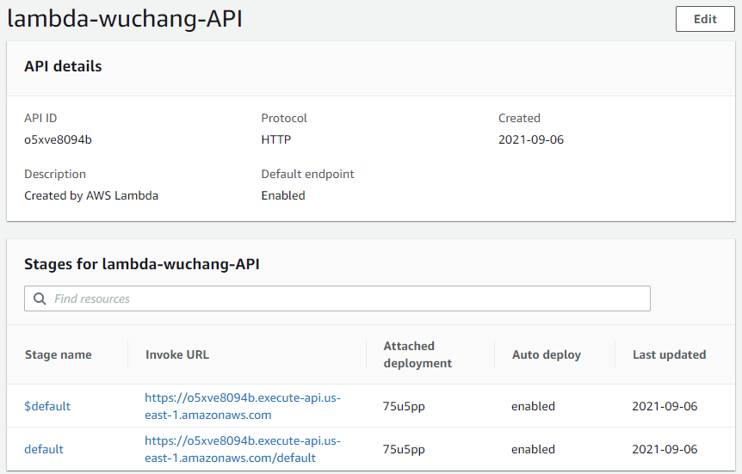Viewport: 742px width, 474px height.
Task: Click the Created by AWS Lambda description
Action: click(91, 195)
